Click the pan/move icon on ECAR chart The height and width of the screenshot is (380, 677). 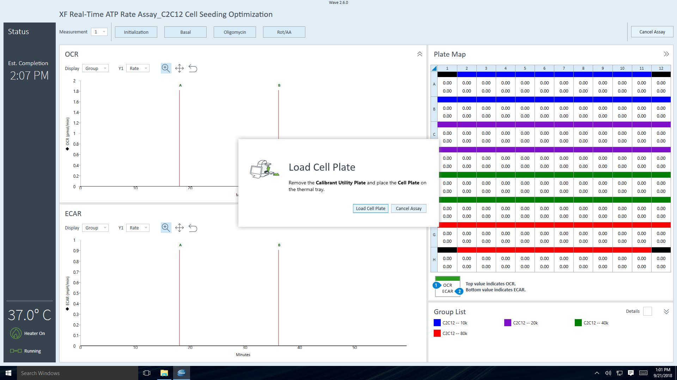click(179, 227)
